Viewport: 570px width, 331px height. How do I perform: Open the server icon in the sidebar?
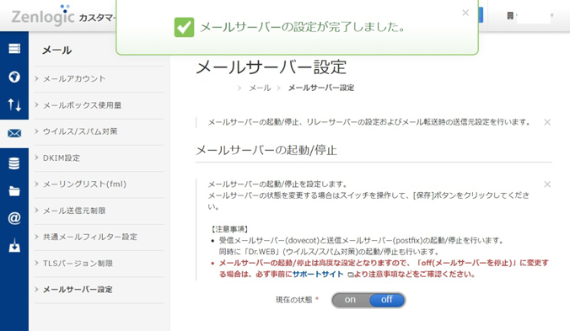14,48
